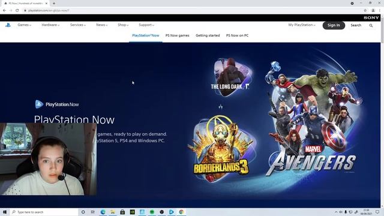Viewport: 384px width, 216px height.
Task: Switch to the PS Now games tab
Action: (178, 35)
